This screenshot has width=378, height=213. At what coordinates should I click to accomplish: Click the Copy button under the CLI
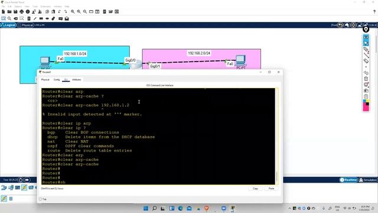[x=255, y=189]
